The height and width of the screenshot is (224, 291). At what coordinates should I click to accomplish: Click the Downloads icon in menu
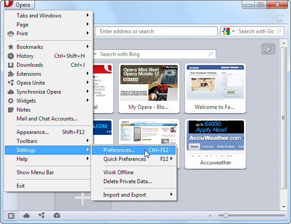[x=11, y=65]
